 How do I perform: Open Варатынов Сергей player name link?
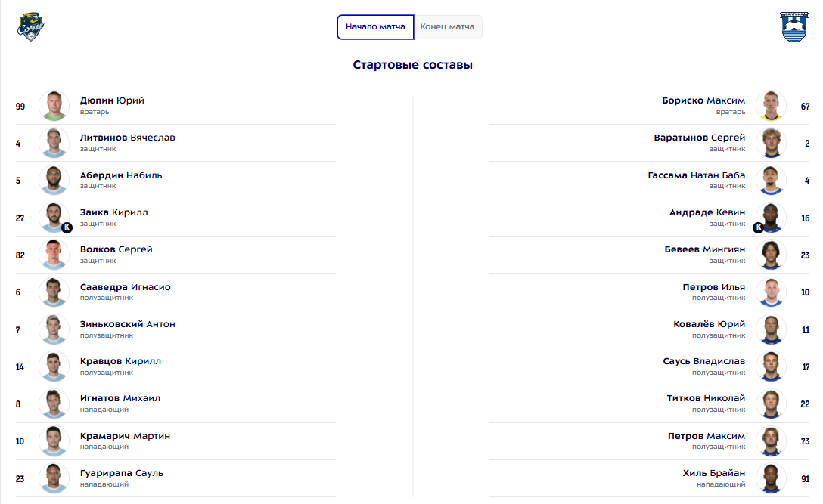(699, 138)
